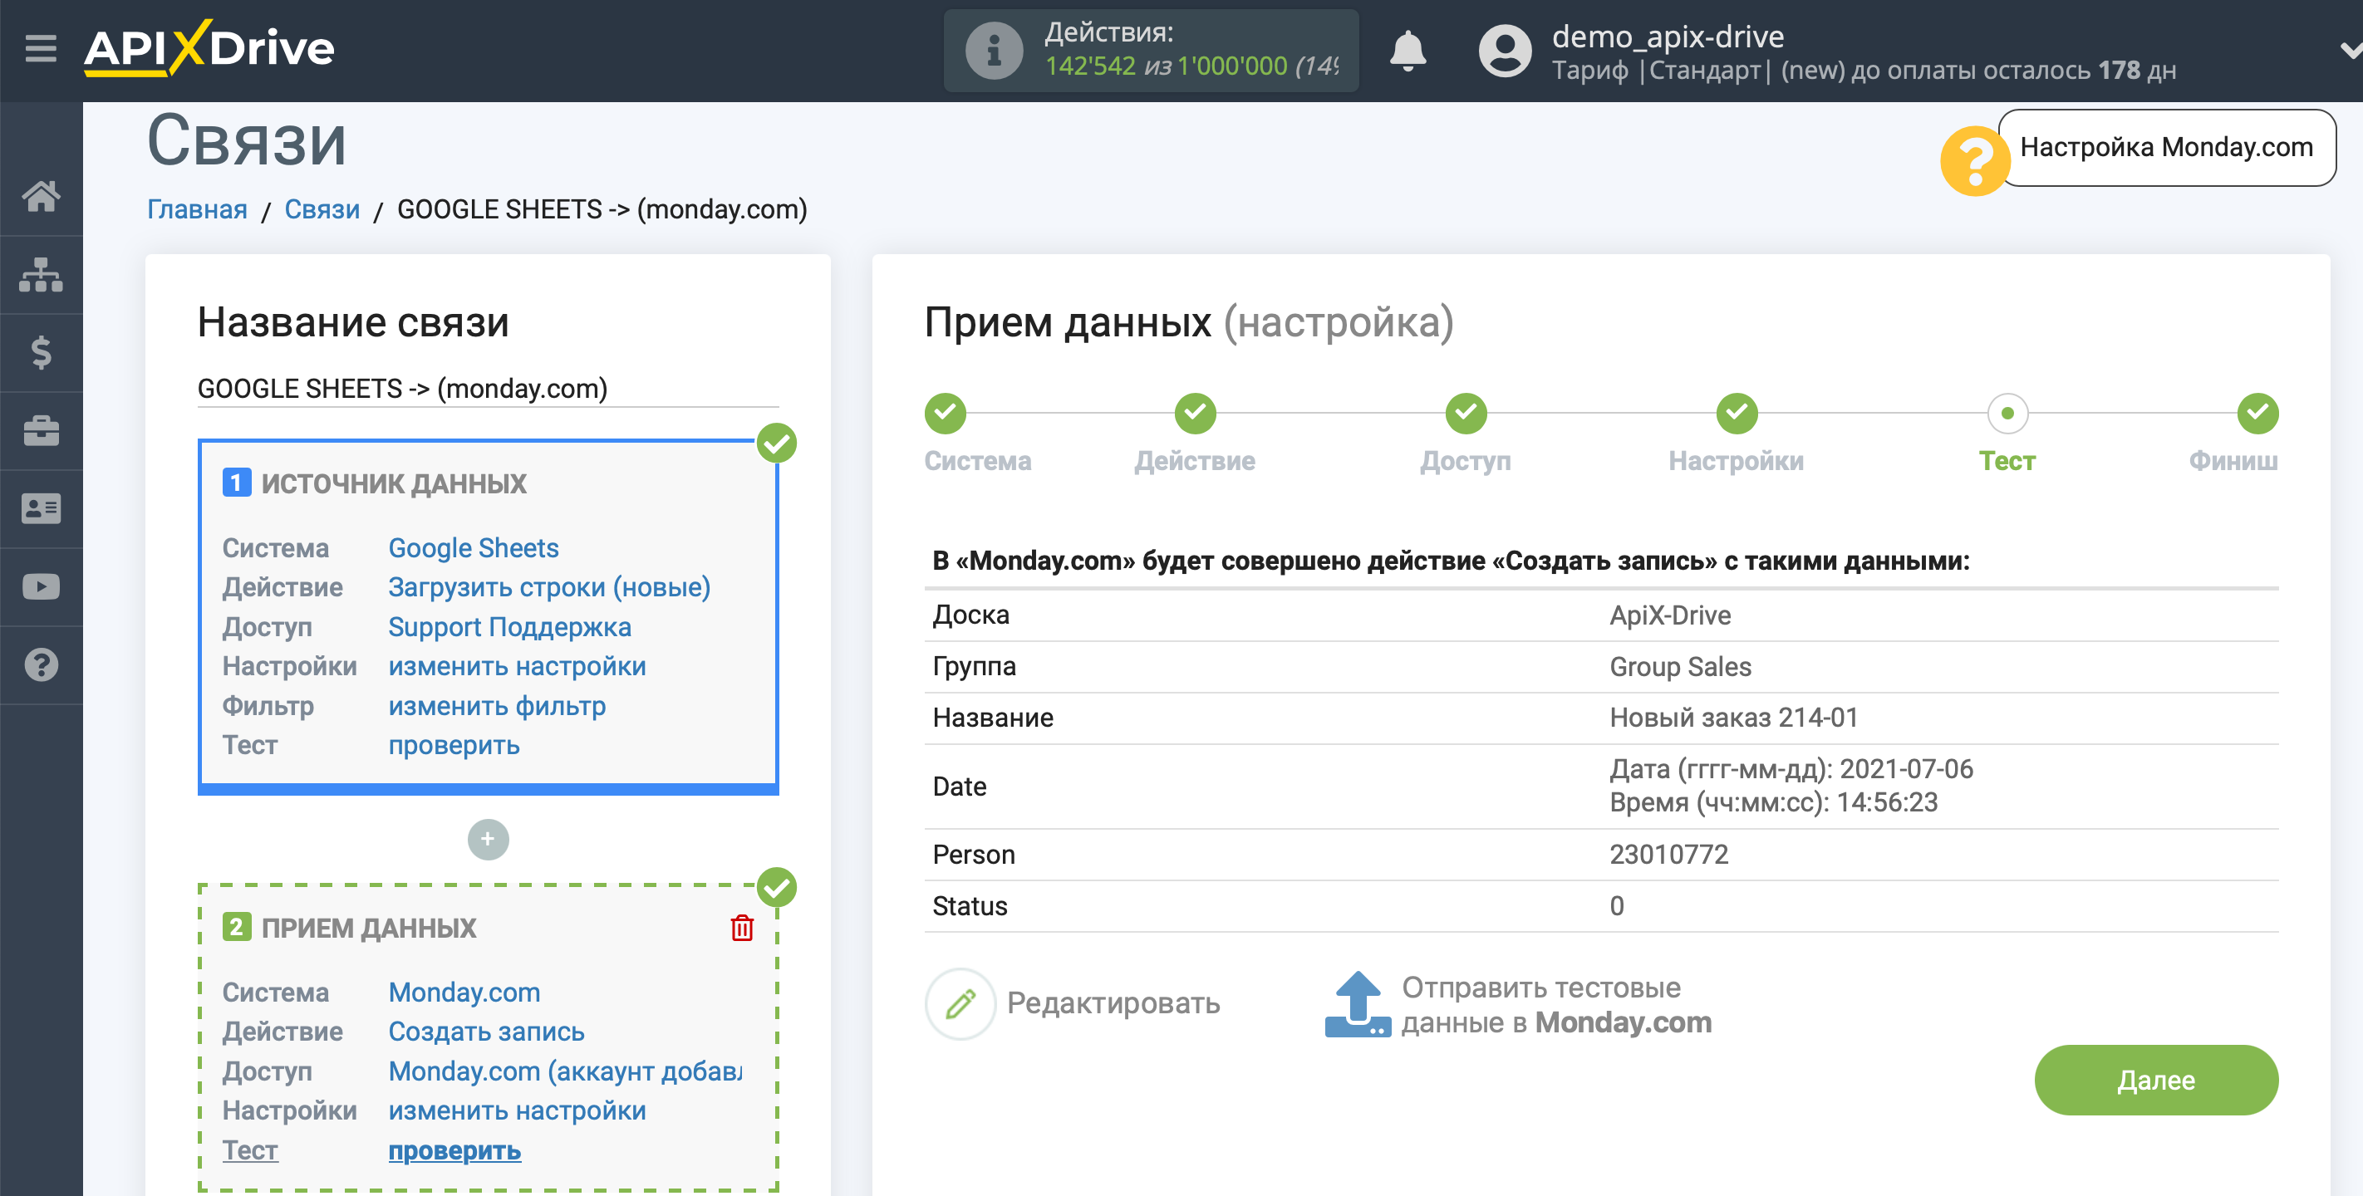This screenshot has width=2363, height=1196.
Task: Click the upload icon for test data
Action: (1358, 1003)
